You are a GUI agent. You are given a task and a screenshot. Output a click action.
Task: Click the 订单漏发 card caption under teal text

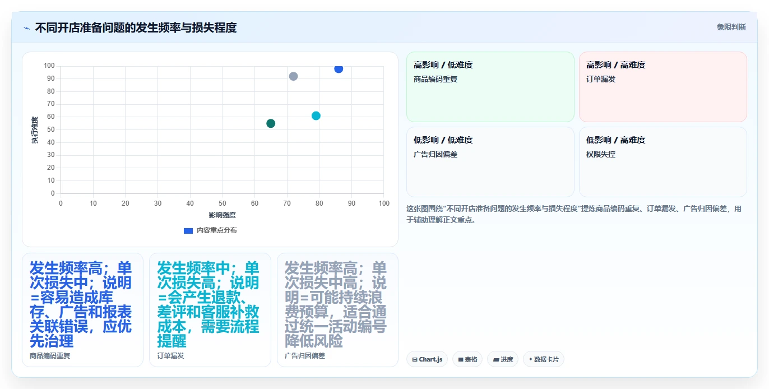click(170, 355)
